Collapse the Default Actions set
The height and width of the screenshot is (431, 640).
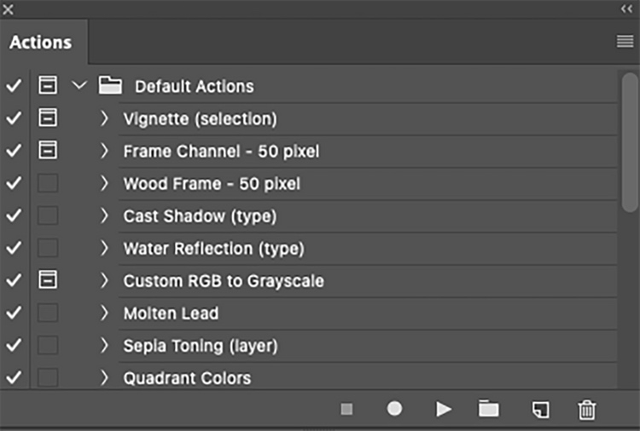point(80,86)
